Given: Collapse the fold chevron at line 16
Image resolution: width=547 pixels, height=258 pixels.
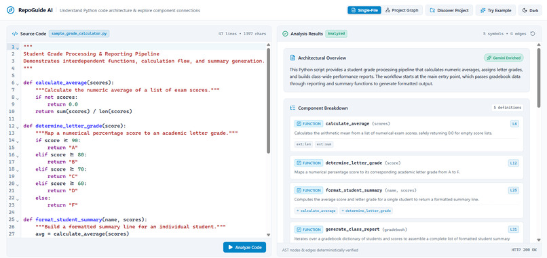Looking at the screenshot, I should pyautogui.click(x=18, y=156).
